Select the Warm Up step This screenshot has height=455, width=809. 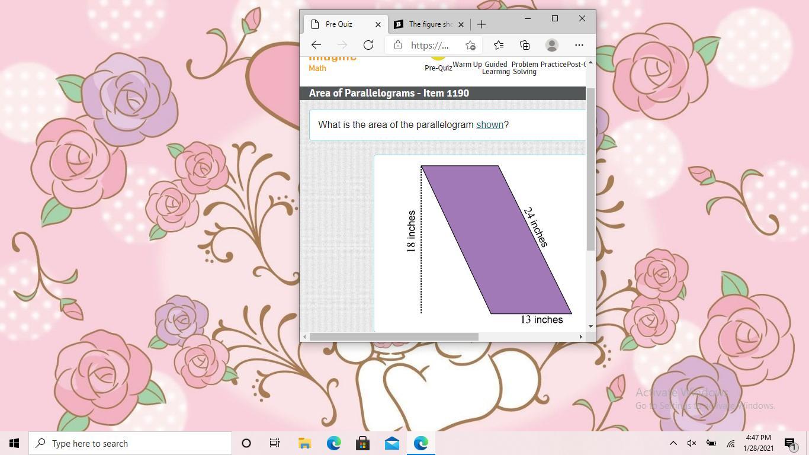pyautogui.click(x=467, y=65)
